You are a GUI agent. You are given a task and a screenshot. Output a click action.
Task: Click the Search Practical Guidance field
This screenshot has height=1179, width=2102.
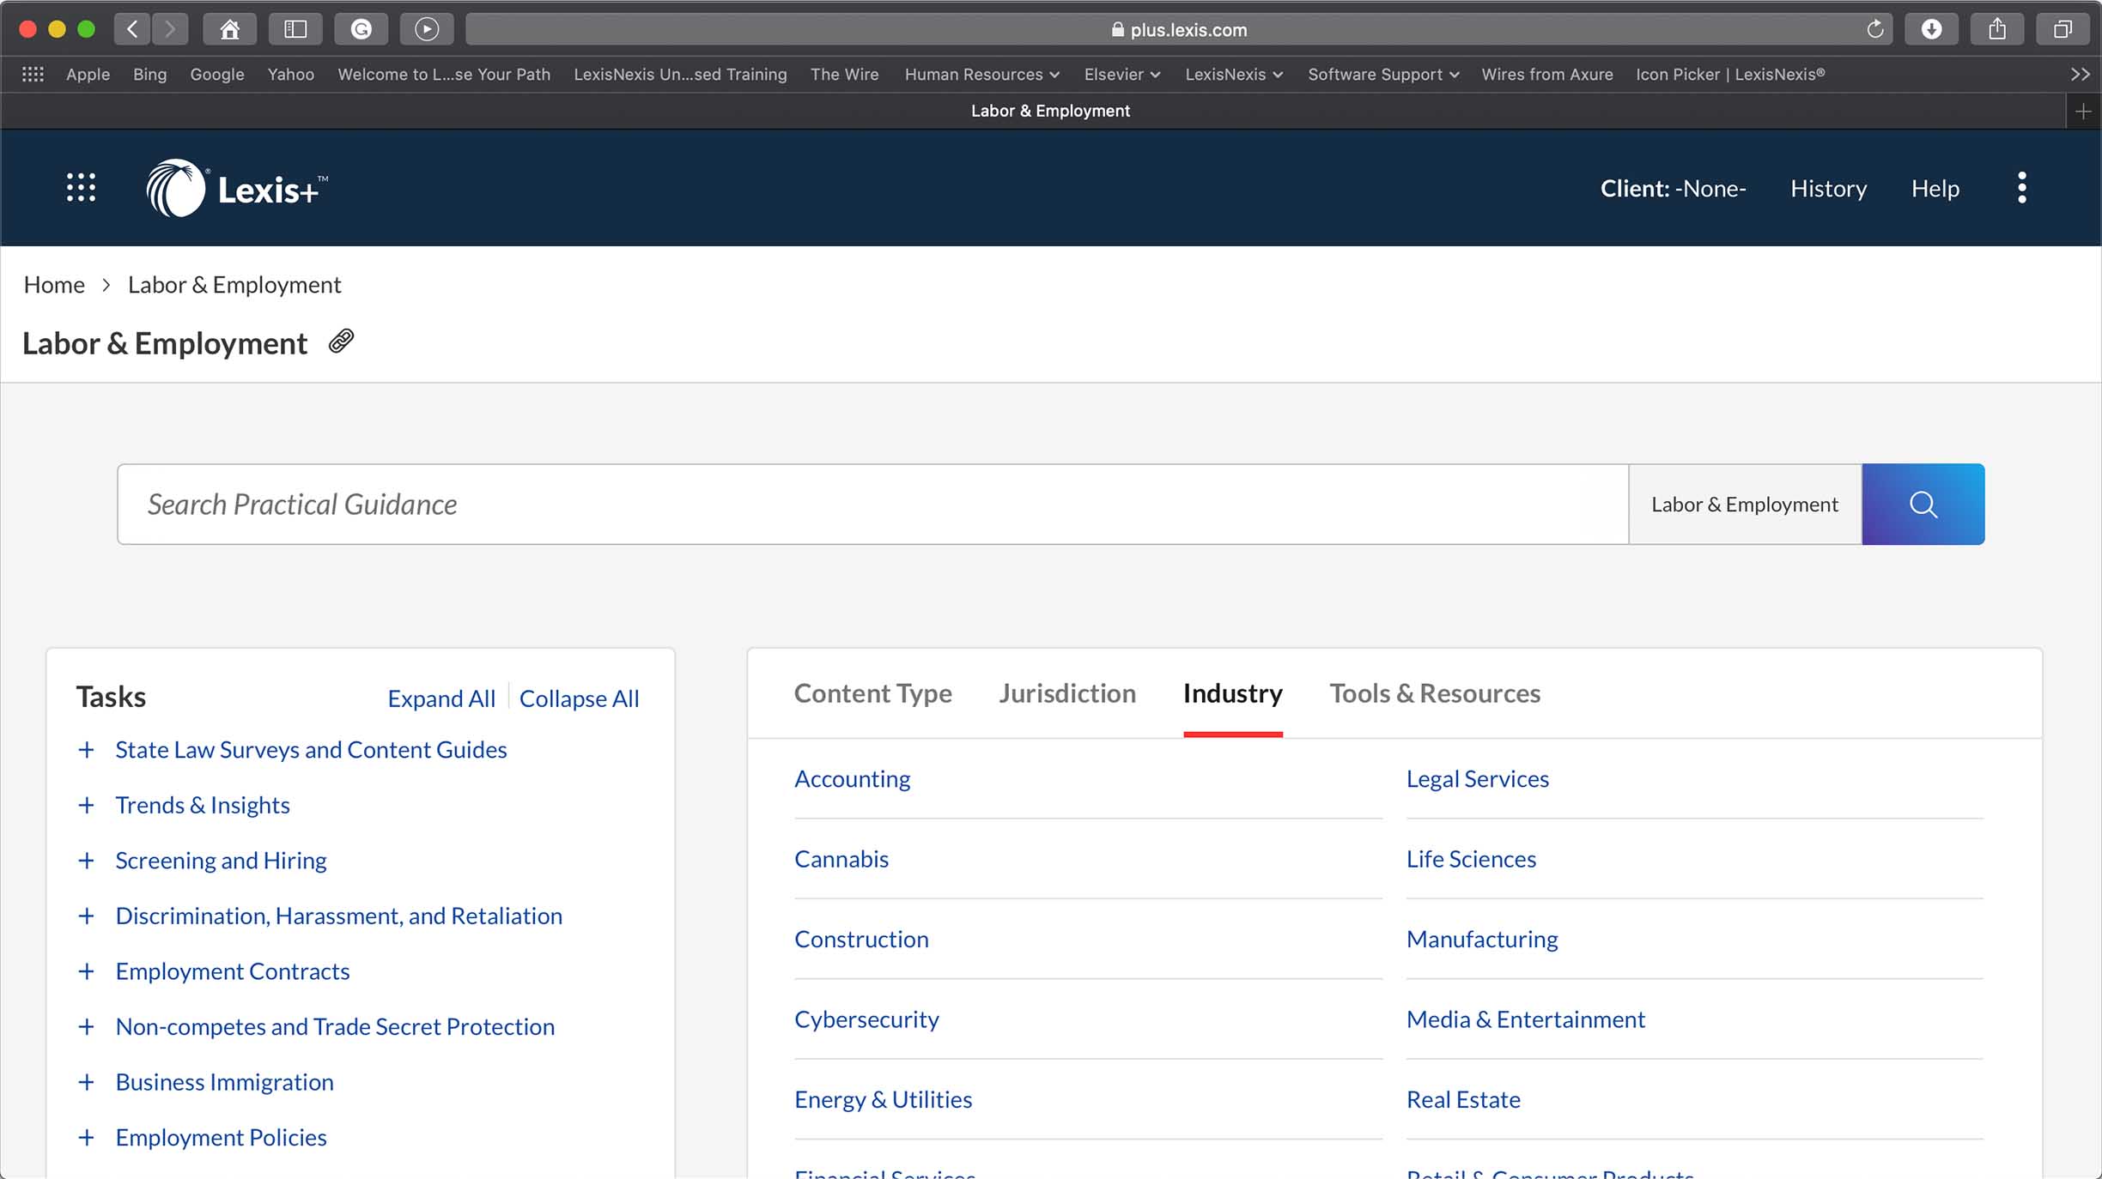coord(872,505)
